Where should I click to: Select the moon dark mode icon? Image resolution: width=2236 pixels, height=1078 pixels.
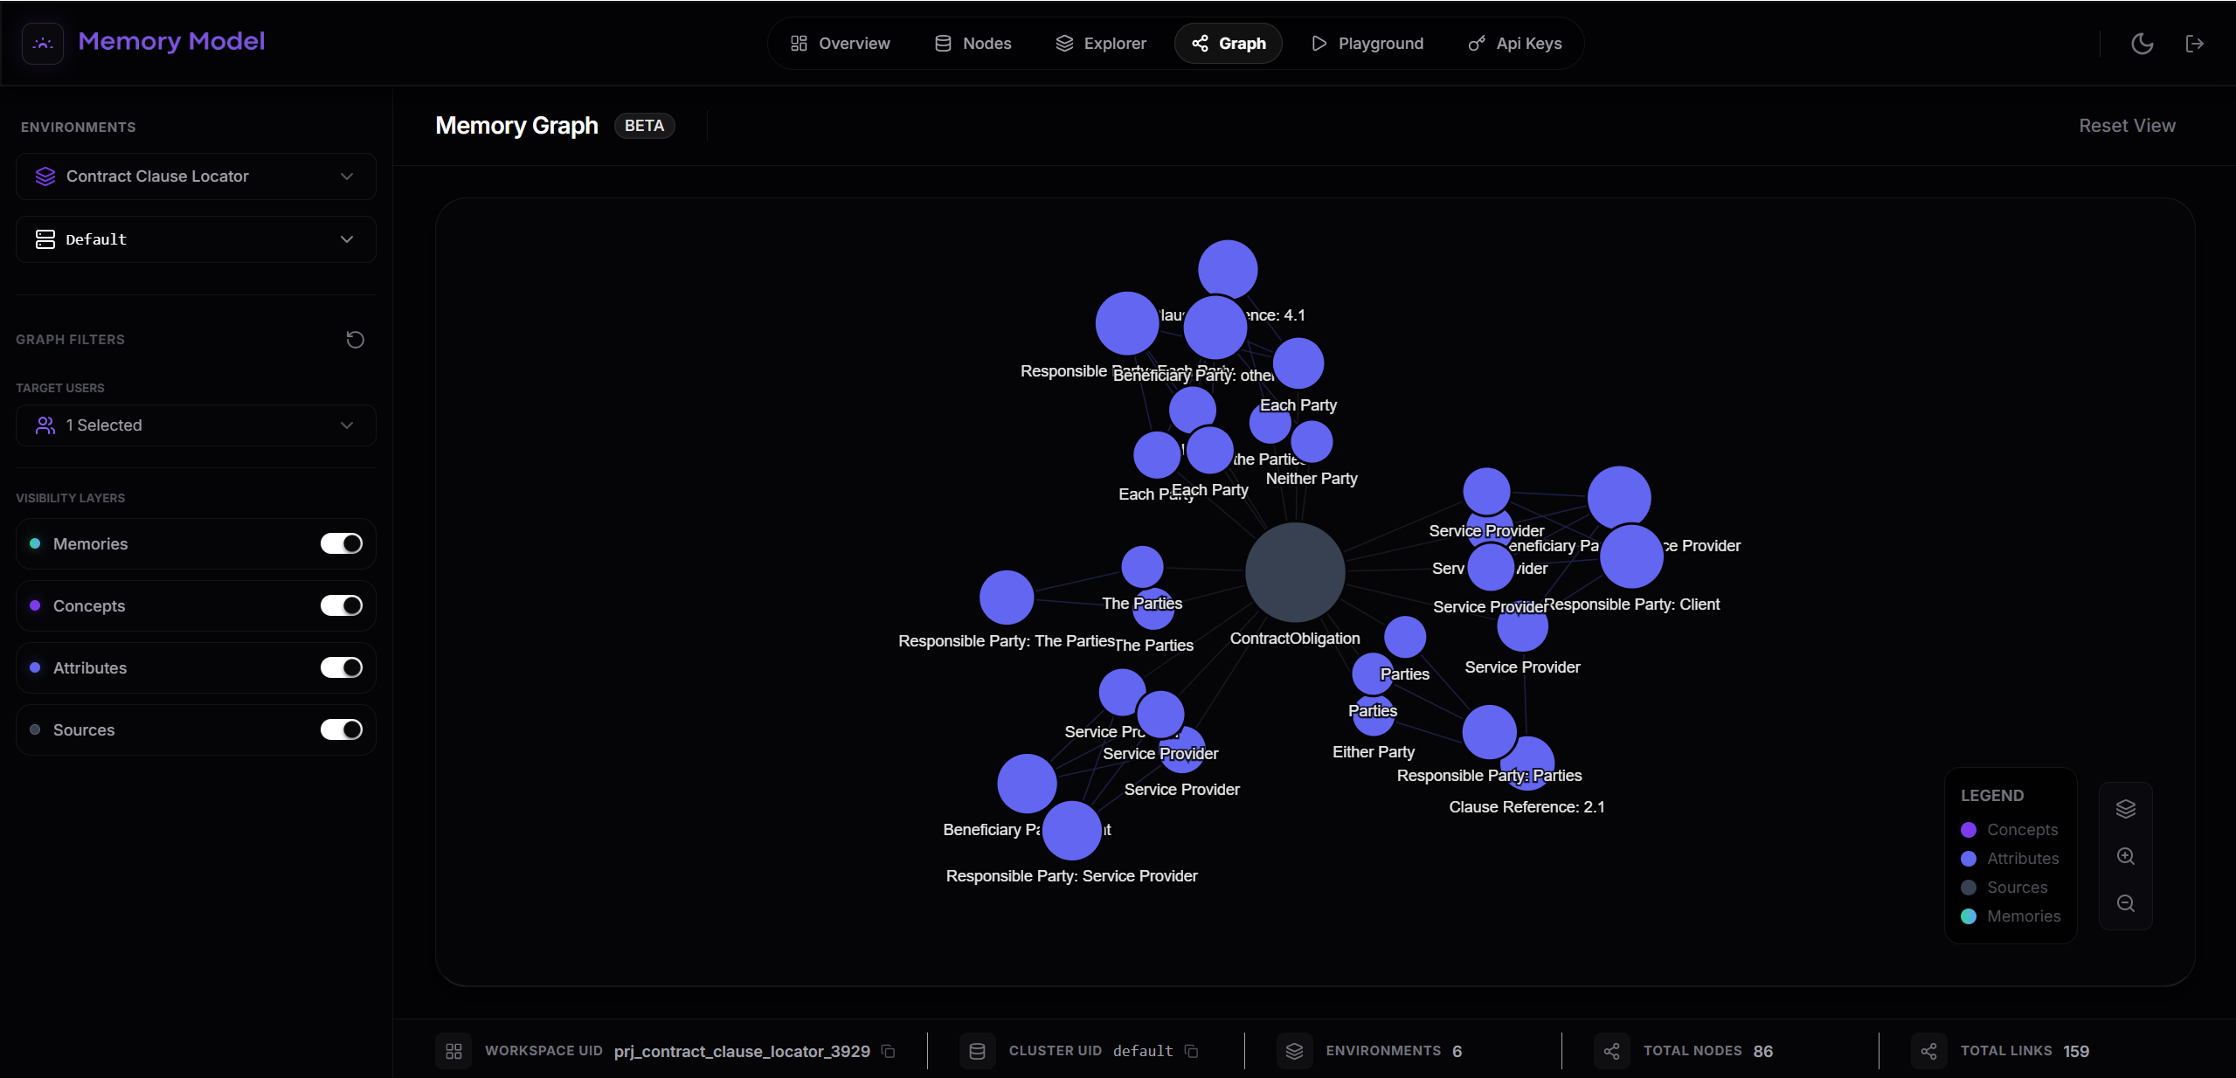tap(2142, 43)
